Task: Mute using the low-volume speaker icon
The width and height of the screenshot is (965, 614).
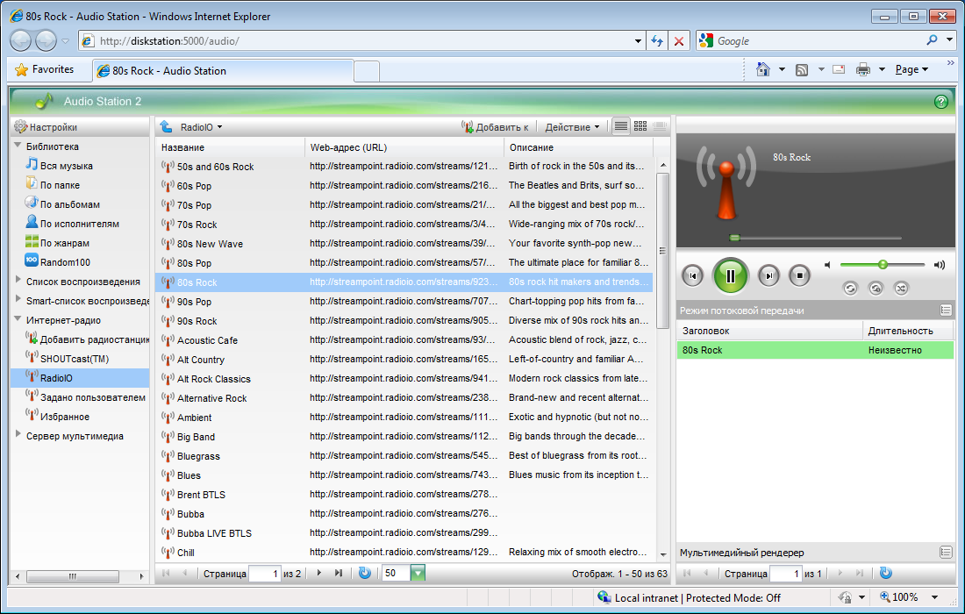Action: click(x=828, y=265)
